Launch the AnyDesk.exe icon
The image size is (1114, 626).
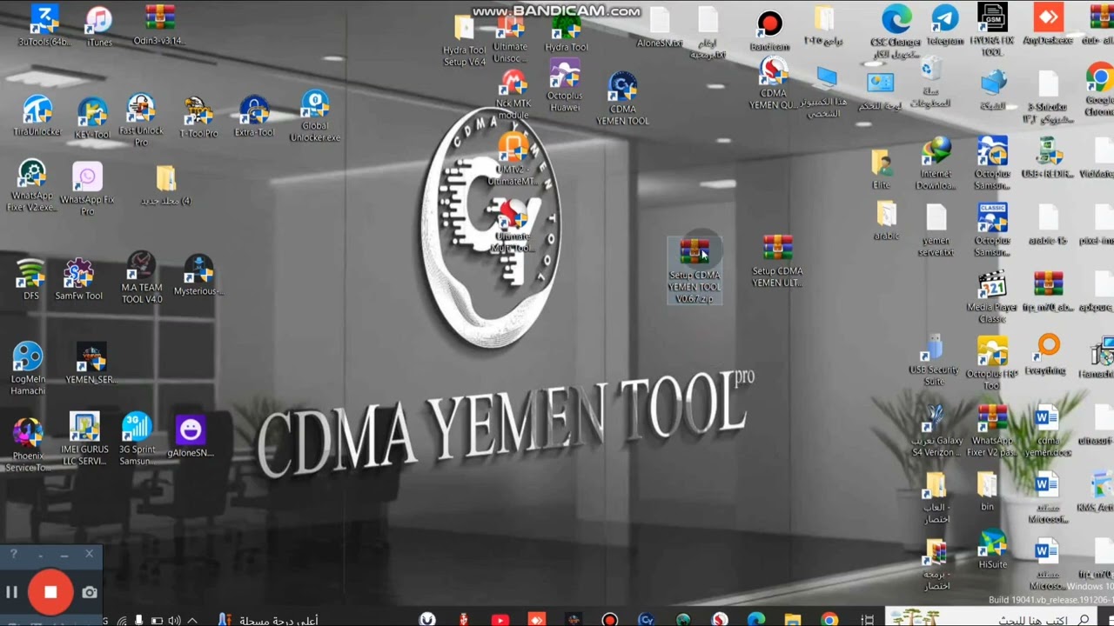coord(1048,24)
